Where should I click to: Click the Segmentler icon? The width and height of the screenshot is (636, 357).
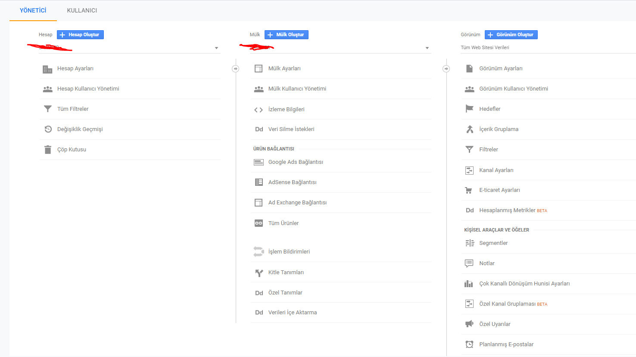(x=470, y=243)
